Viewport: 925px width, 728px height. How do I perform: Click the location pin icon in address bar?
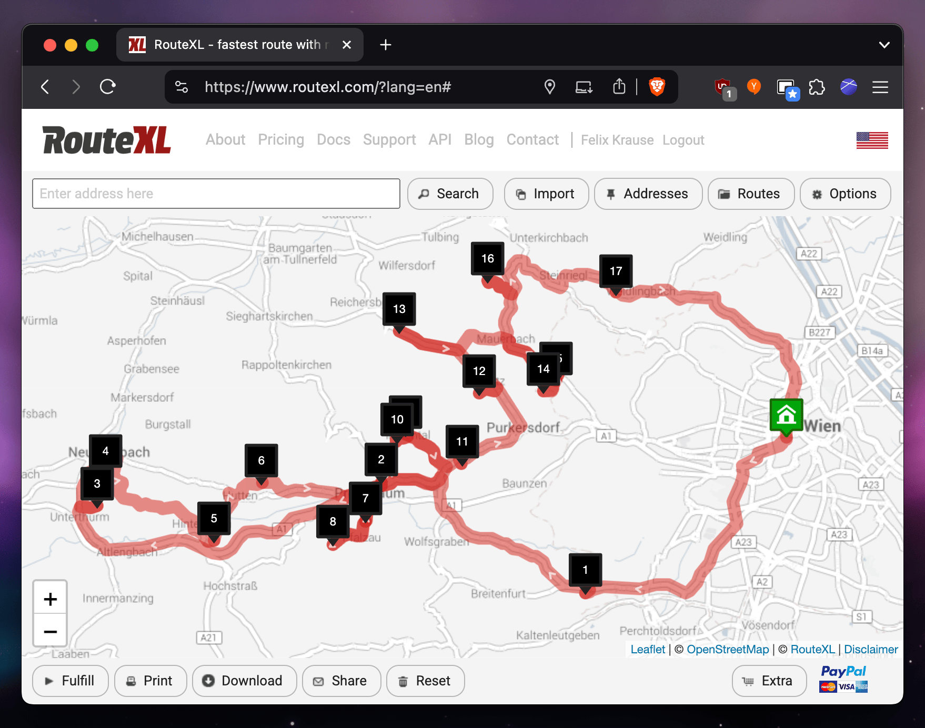[550, 87]
